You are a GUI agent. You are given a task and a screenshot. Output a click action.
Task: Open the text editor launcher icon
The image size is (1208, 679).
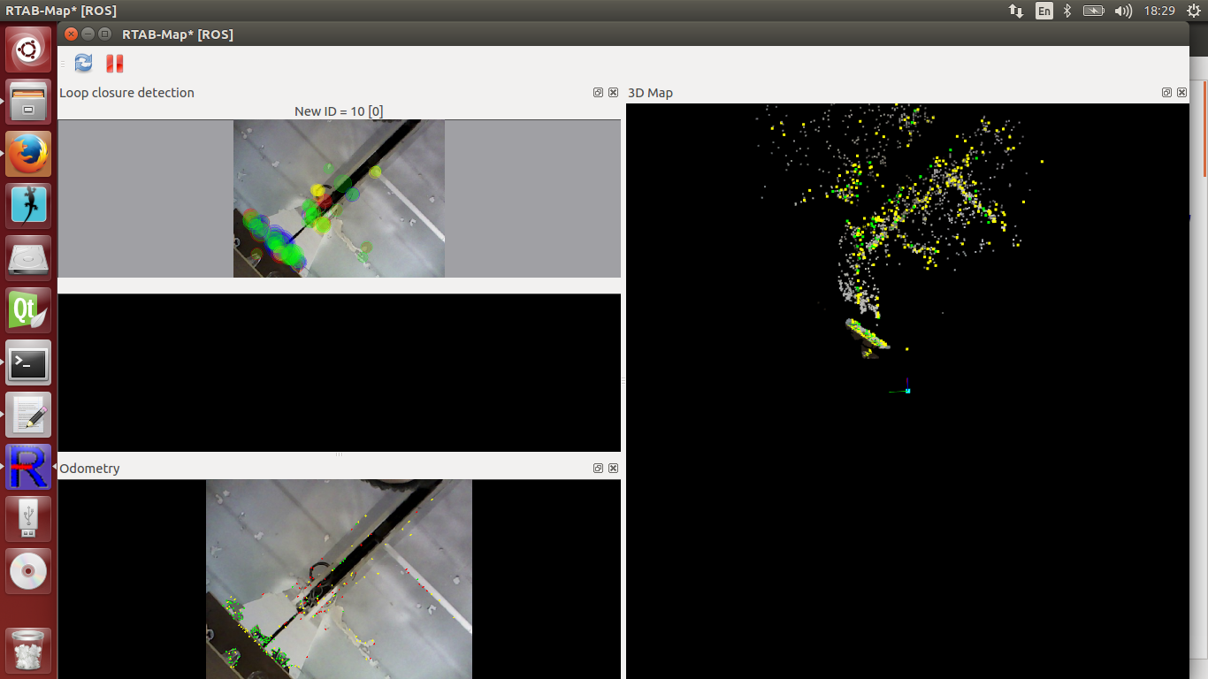coord(28,415)
